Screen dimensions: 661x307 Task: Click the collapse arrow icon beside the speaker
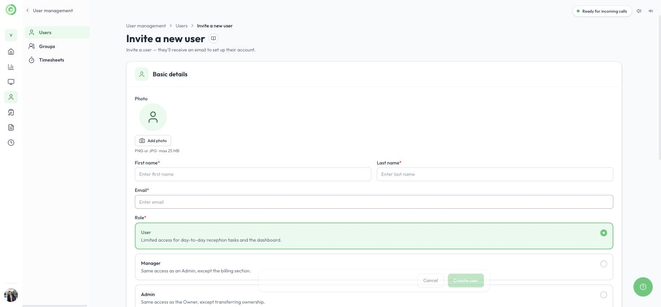pos(651,11)
